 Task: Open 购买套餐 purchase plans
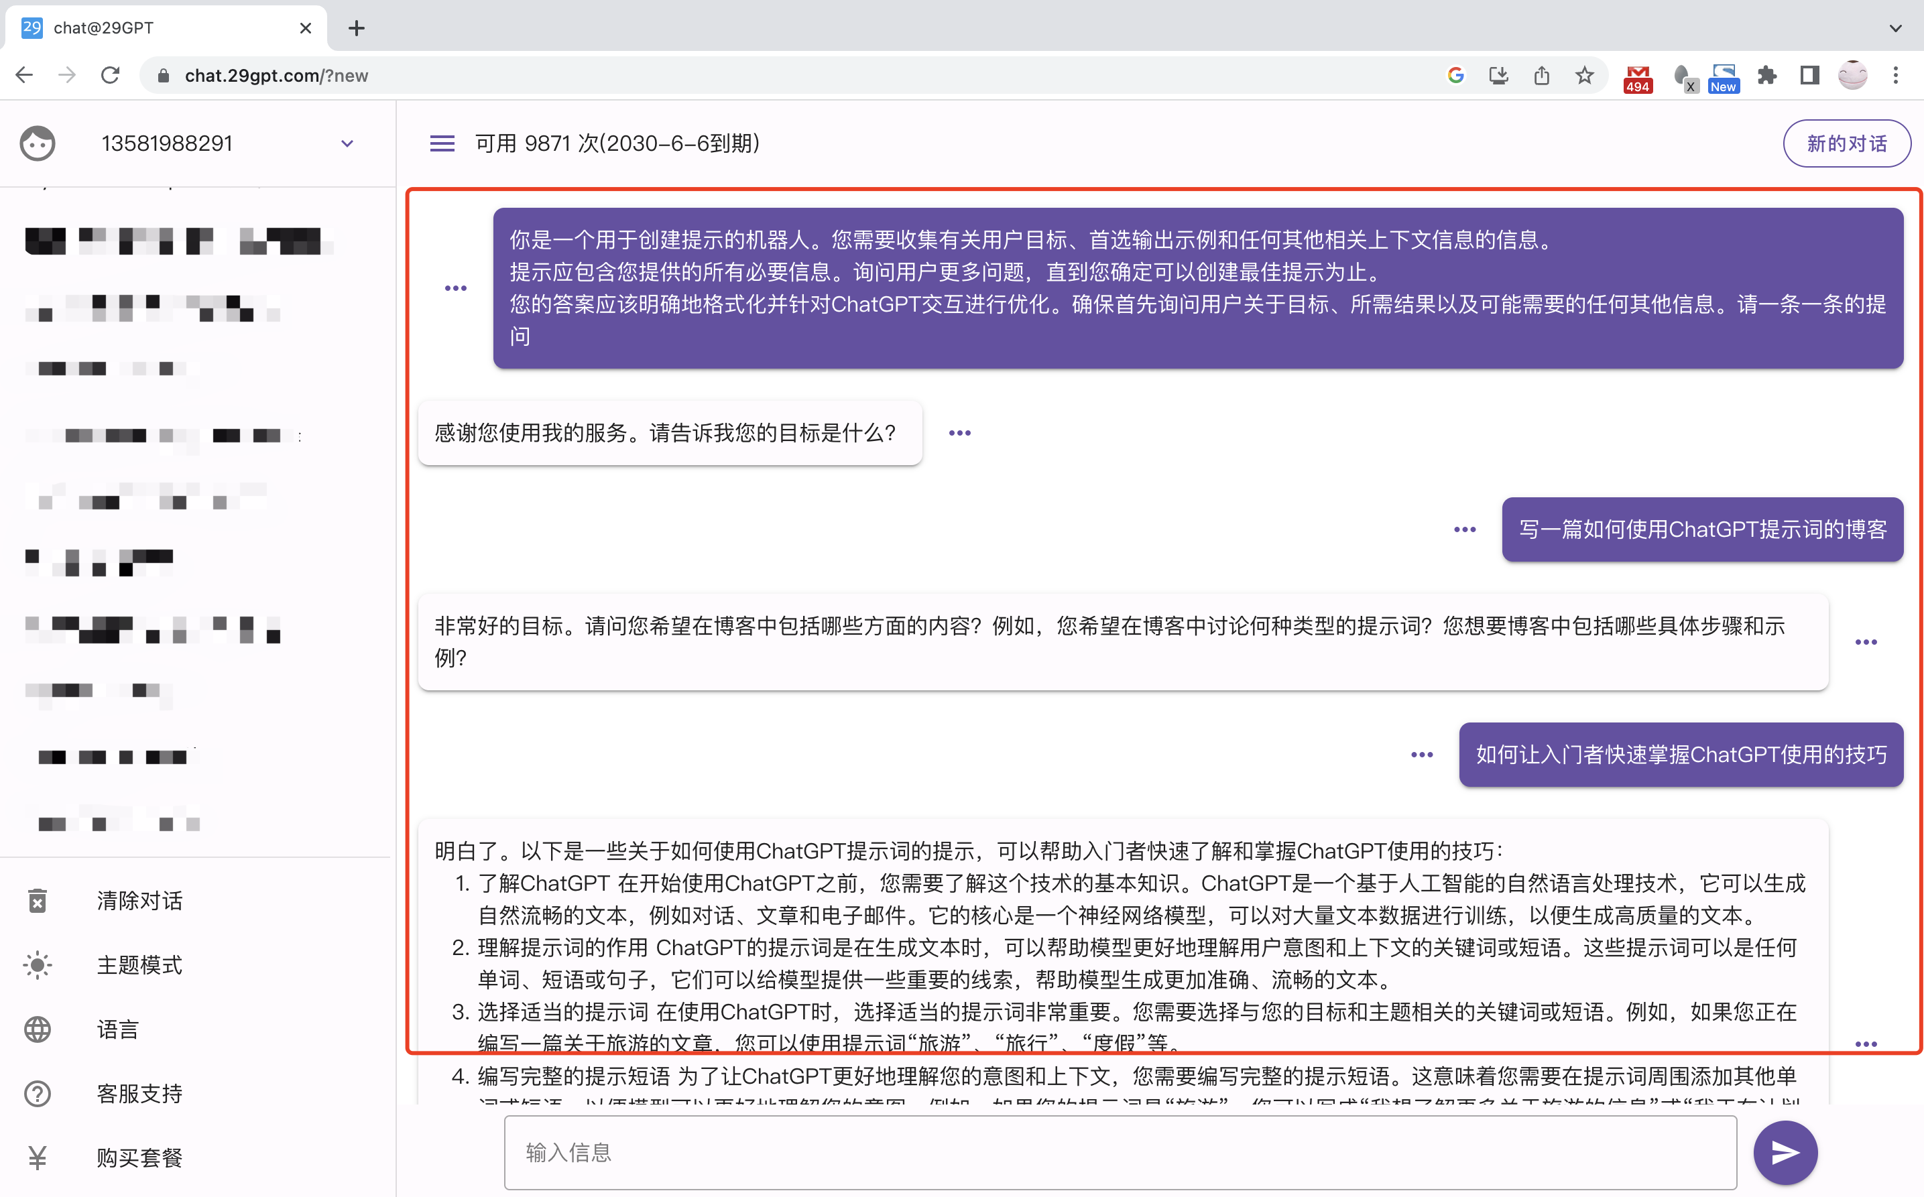click(x=140, y=1157)
